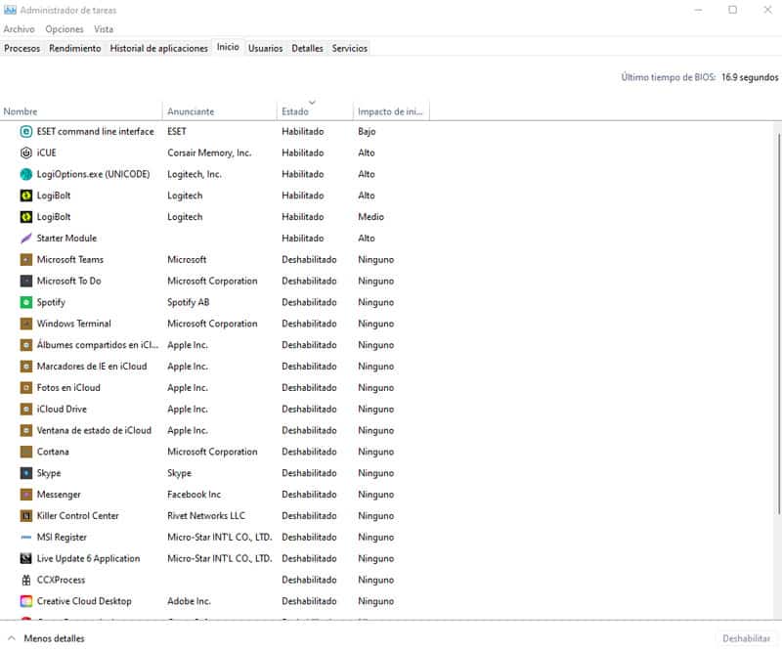This screenshot has height=652, width=782.
Task: Click the sort arrow above Estado column
Action: pyautogui.click(x=312, y=103)
